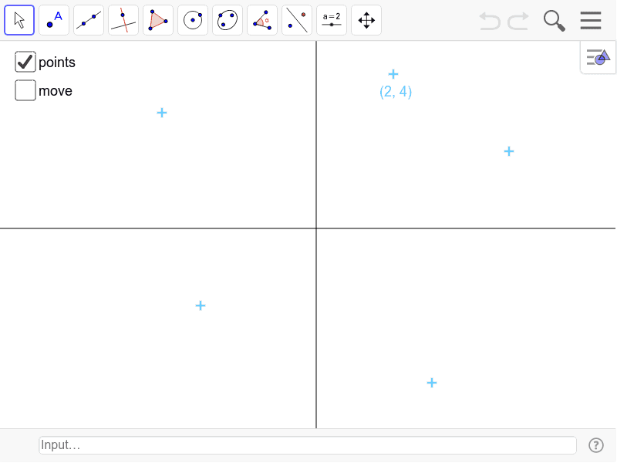Select the Reflect about Line tool

297,20
